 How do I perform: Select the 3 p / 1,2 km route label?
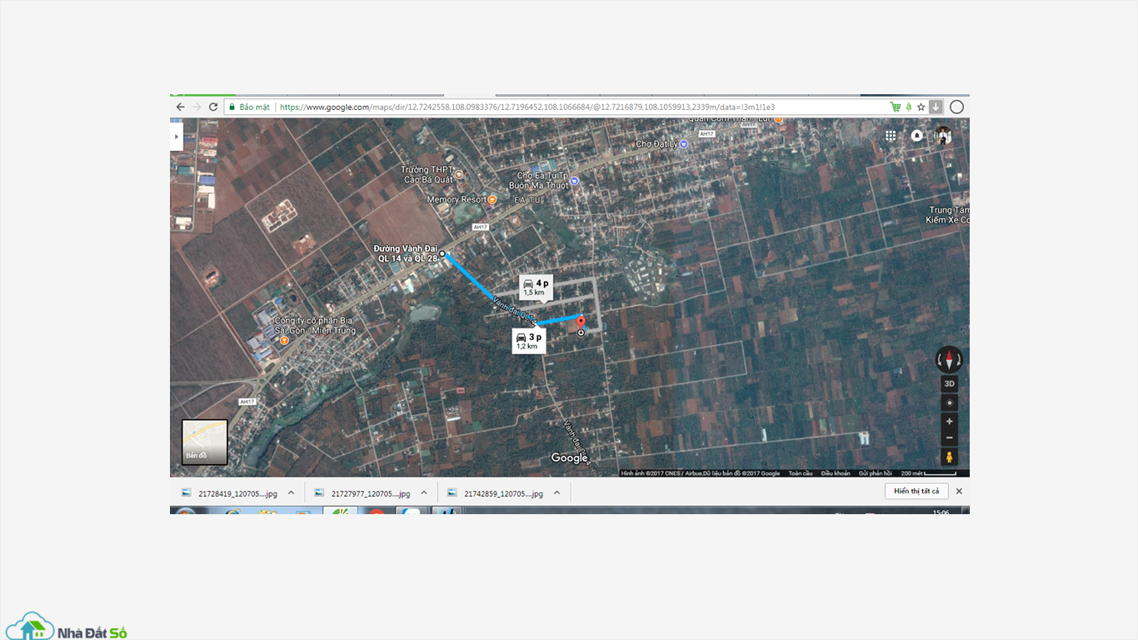[529, 341]
